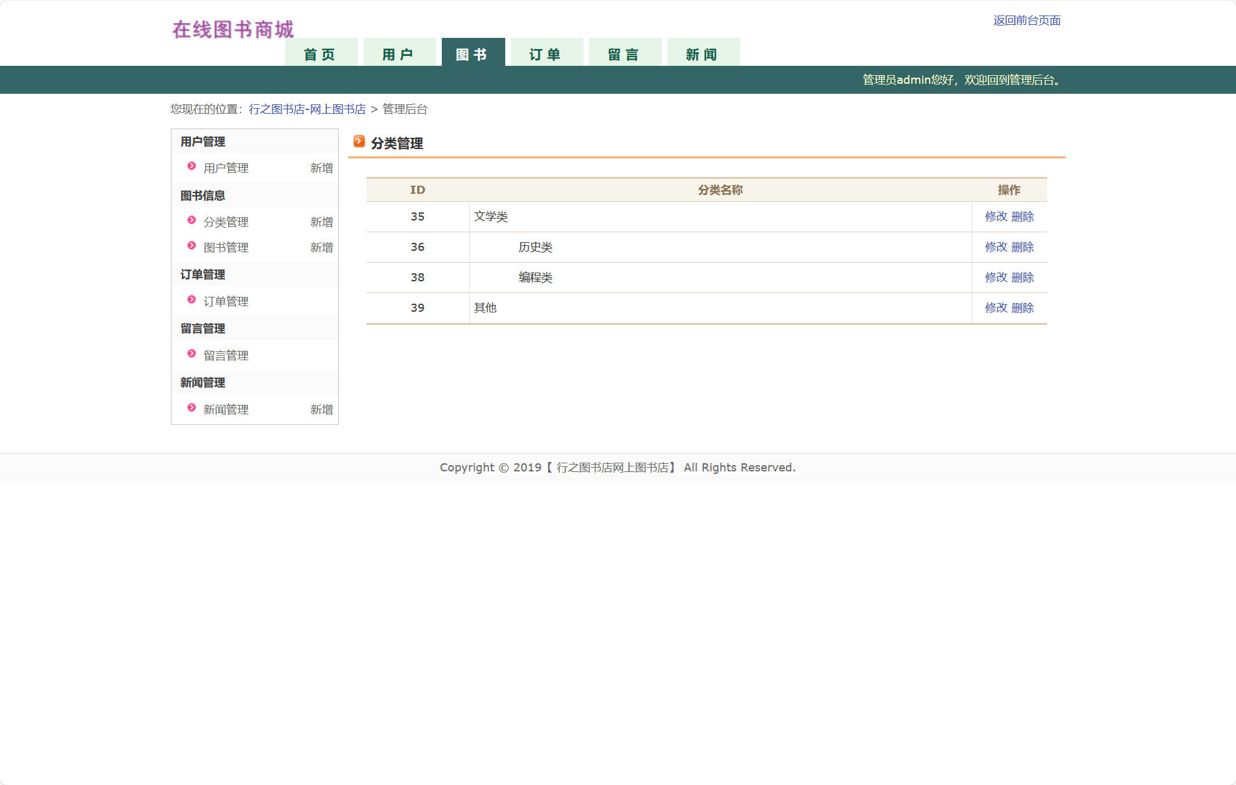
Task: Click 新增 next to 新闻管理
Action: (x=321, y=409)
